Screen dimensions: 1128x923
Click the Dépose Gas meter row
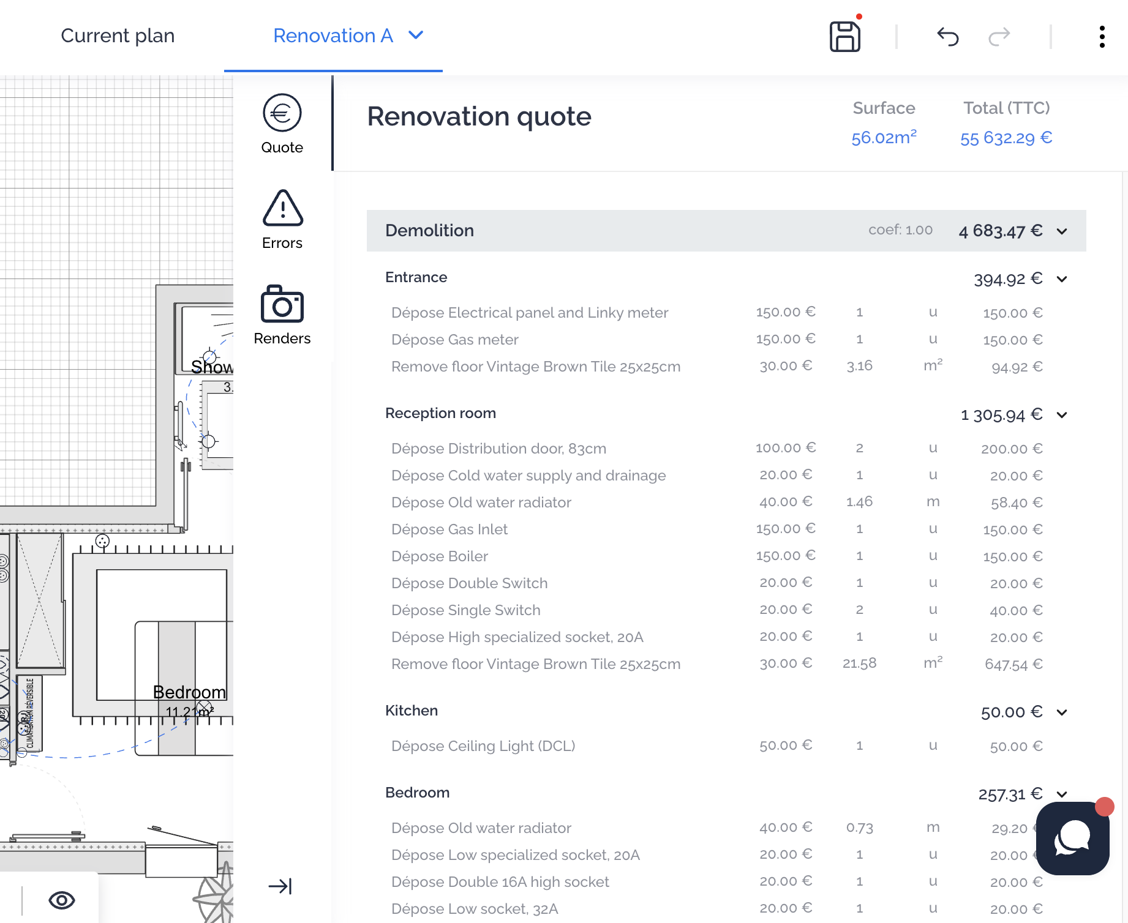(x=716, y=340)
